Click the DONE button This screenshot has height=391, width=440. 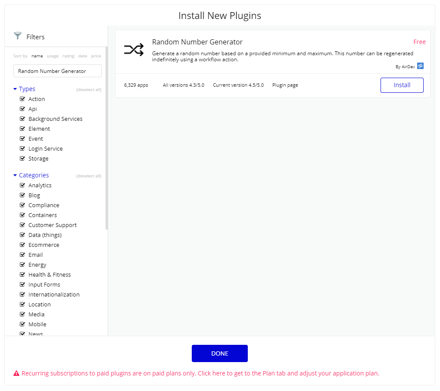point(220,353)
